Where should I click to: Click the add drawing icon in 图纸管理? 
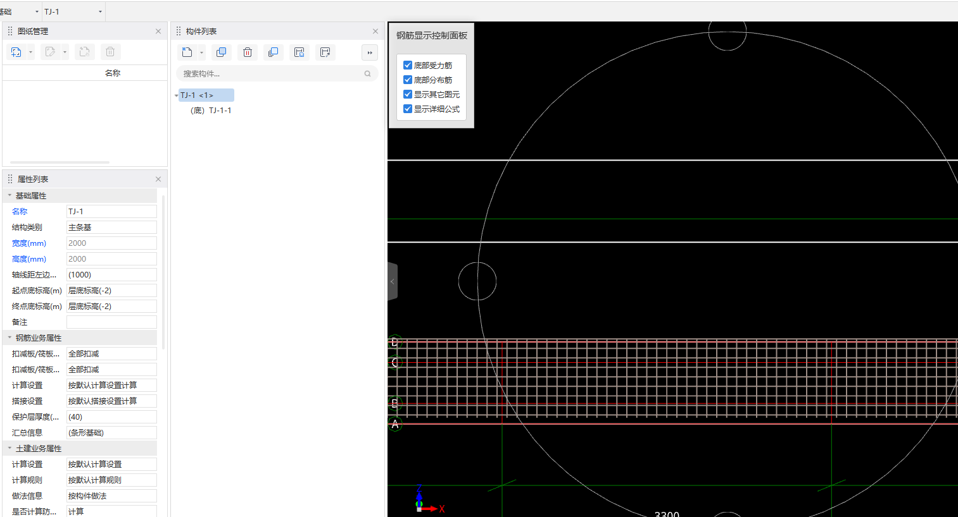point(16,52)
